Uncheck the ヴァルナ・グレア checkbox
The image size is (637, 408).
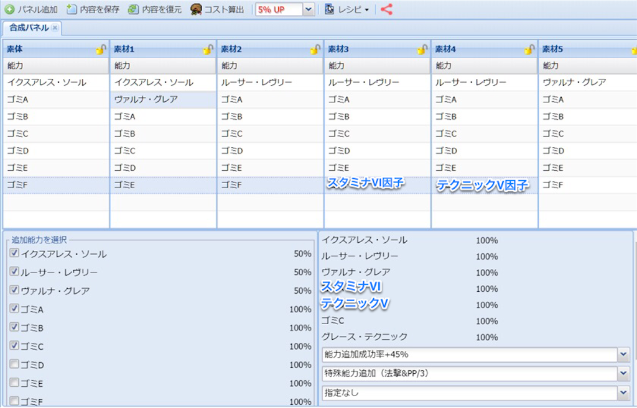[14, 290]
